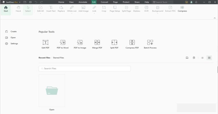Collapse the ribbon with the chevron

click(x=215, y=18)
